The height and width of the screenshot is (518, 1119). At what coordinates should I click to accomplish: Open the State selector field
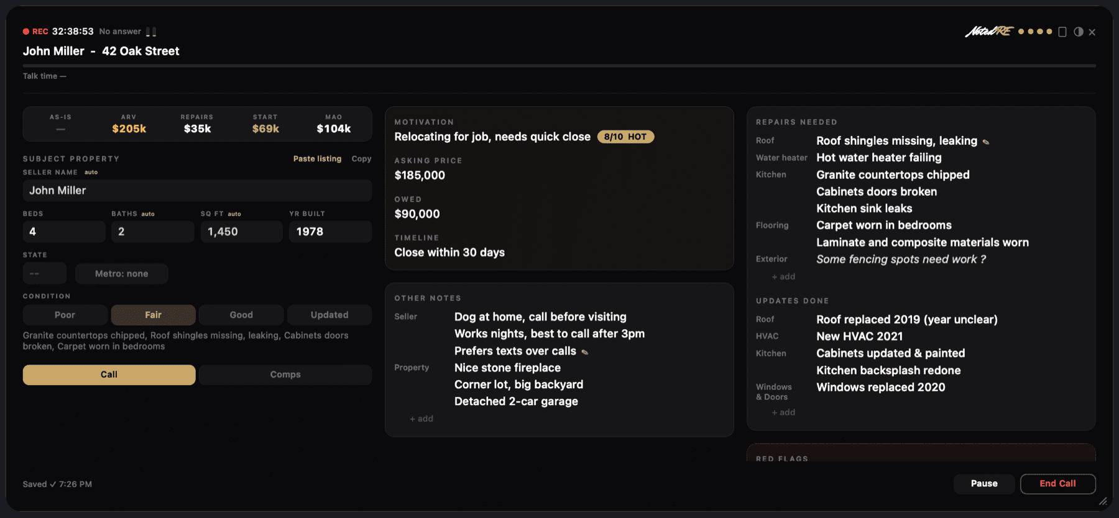(x=45, y=273)
